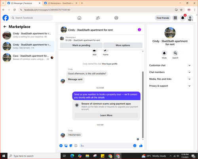Open the conversation information icon
The height and width of the screenshot is (159, 198).
pyautogui.click(x=139, y=30)
